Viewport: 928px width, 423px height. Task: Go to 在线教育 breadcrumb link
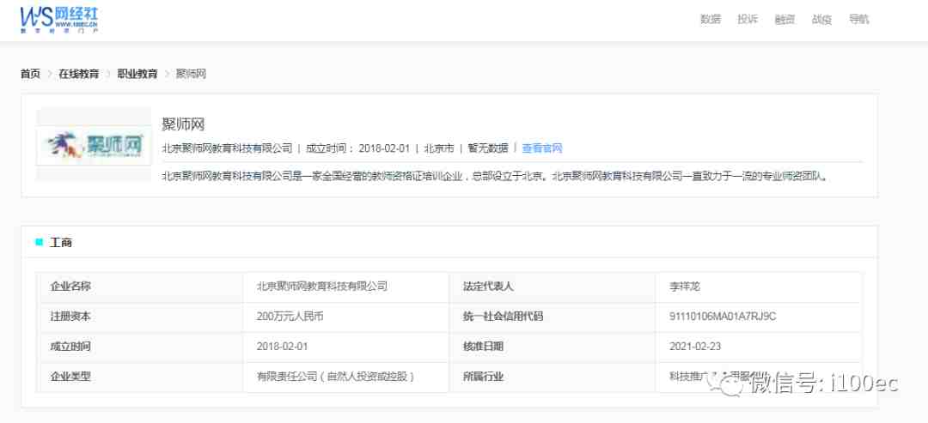coord(79,74)
